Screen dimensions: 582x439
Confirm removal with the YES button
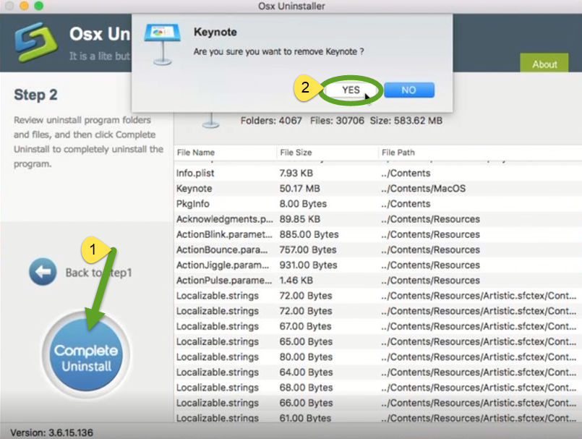(351, 90)
